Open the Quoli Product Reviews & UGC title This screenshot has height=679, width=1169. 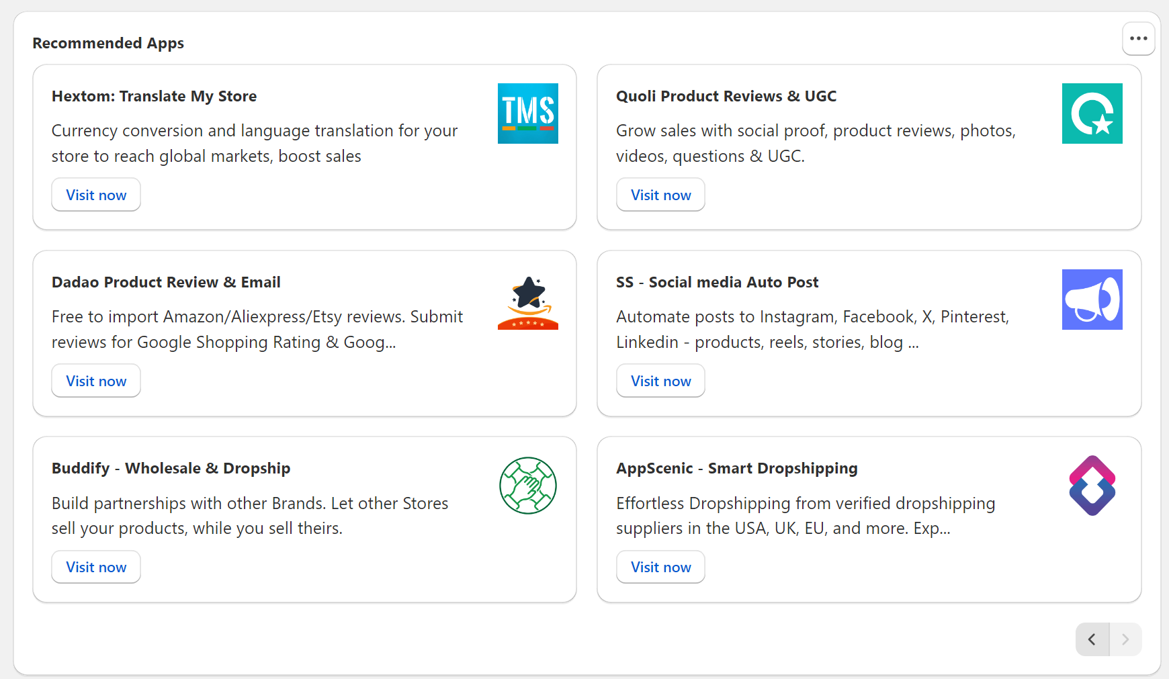(x=726, y=96)
